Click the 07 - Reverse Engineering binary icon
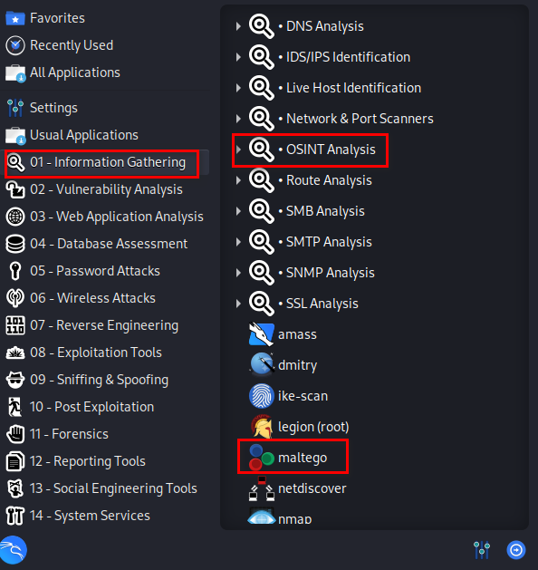 point(15,325)
